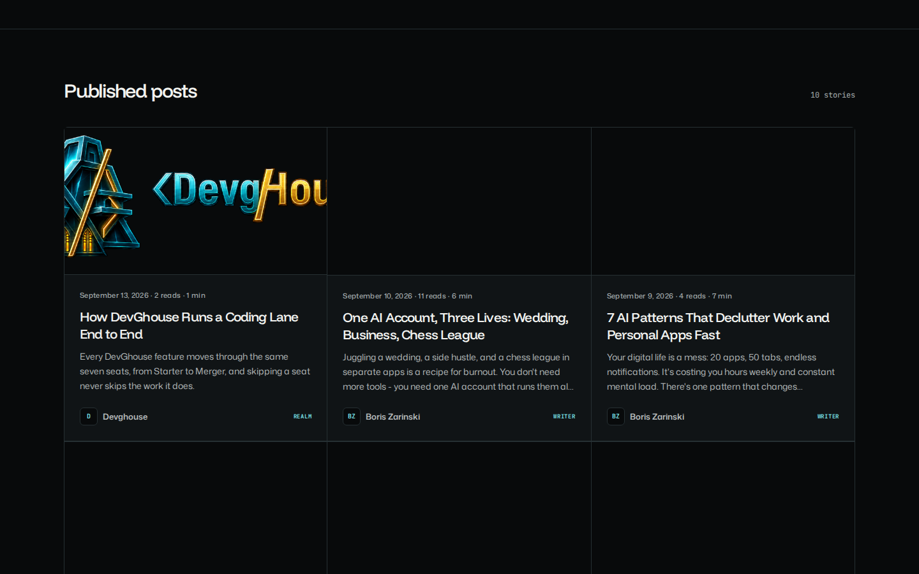Click the 'D' avatar icon for Devghouse
The height and width of the screenshot is (574, 919).
[x=89, y=416]
